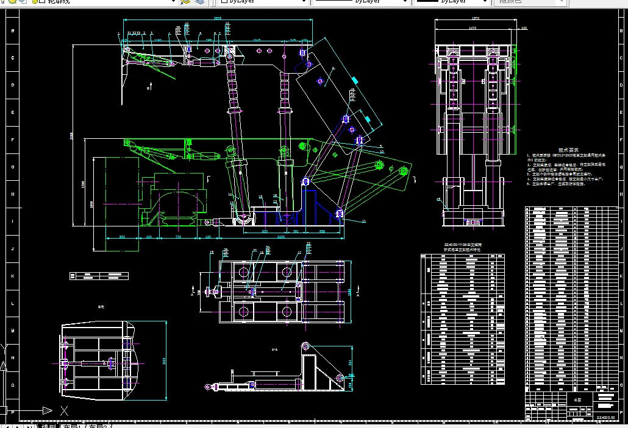
Task: Open the linetype dropdown with the solid line preview
Action: (x=361, y=2)
